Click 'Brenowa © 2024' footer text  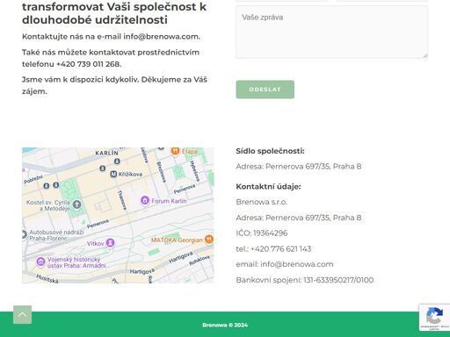coord(225,325)
